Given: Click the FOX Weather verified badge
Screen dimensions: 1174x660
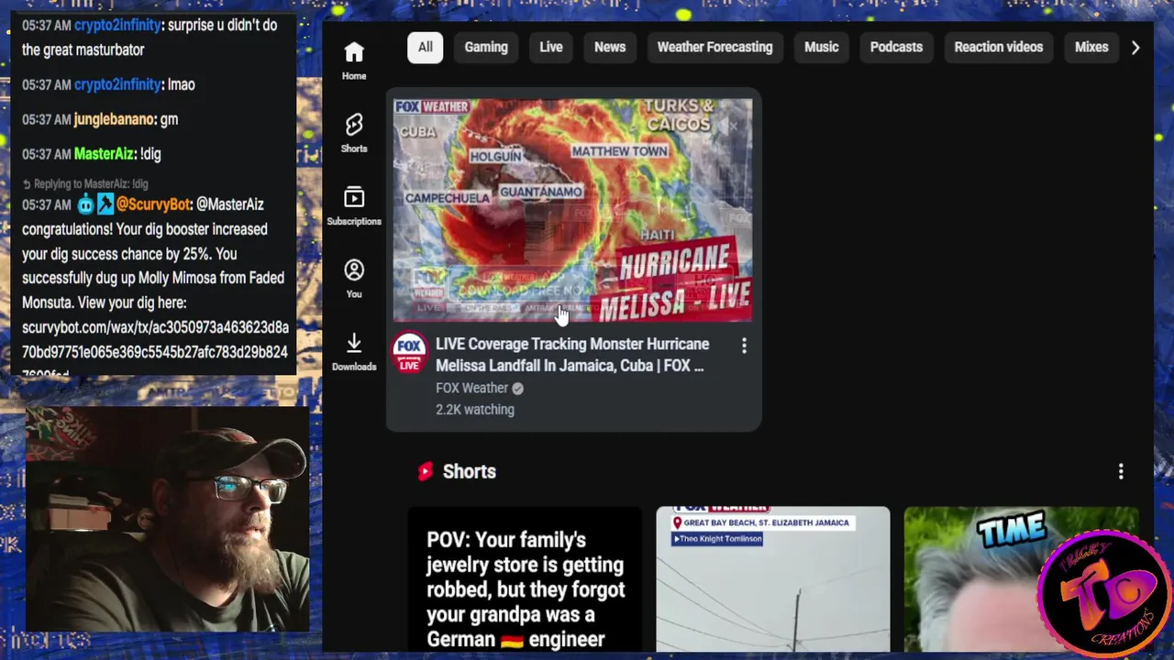Looking at the screenshot, I should tap(517, 389).
